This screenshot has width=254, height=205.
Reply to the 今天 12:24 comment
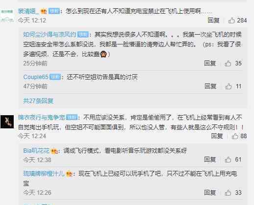[217, 136]
